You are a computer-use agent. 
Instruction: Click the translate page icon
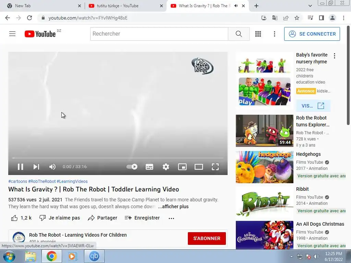275,18
